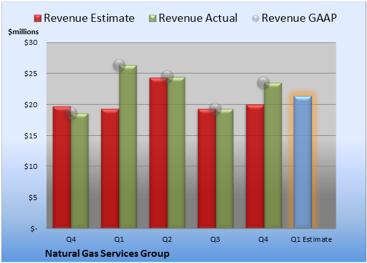Select the red estimate bar for Q1
This screenshot has width=367, height=263.
(110, 168)
